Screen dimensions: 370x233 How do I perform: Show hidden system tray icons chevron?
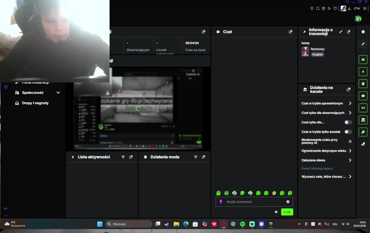(x=299, y=224)
